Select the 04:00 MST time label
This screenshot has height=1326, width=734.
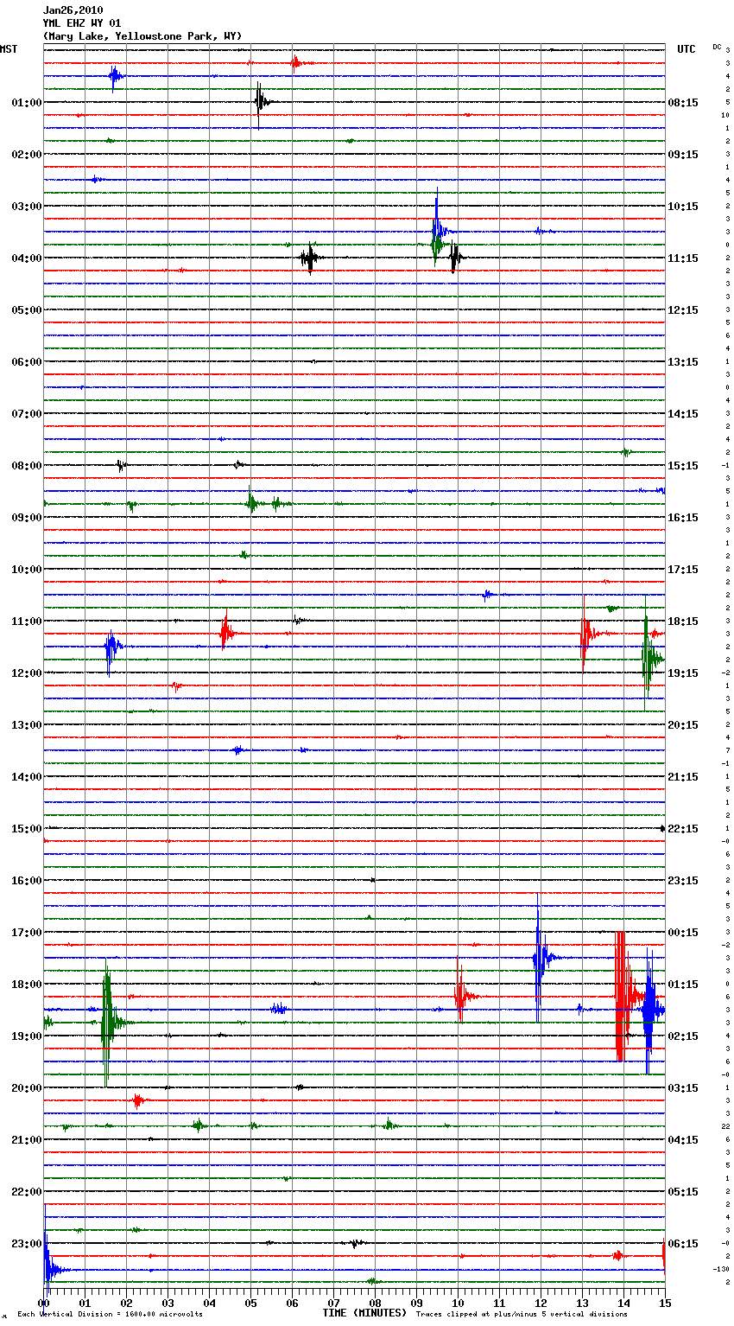click(x=26, y=258)
